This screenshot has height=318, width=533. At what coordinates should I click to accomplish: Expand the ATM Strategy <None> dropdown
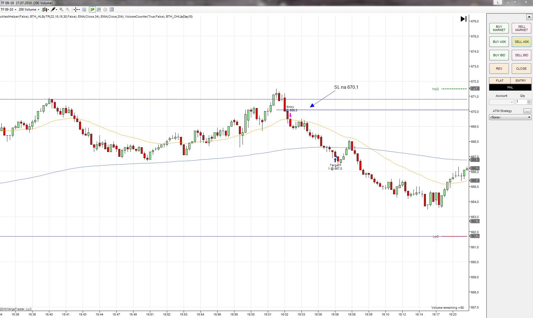tap(510, 117)
